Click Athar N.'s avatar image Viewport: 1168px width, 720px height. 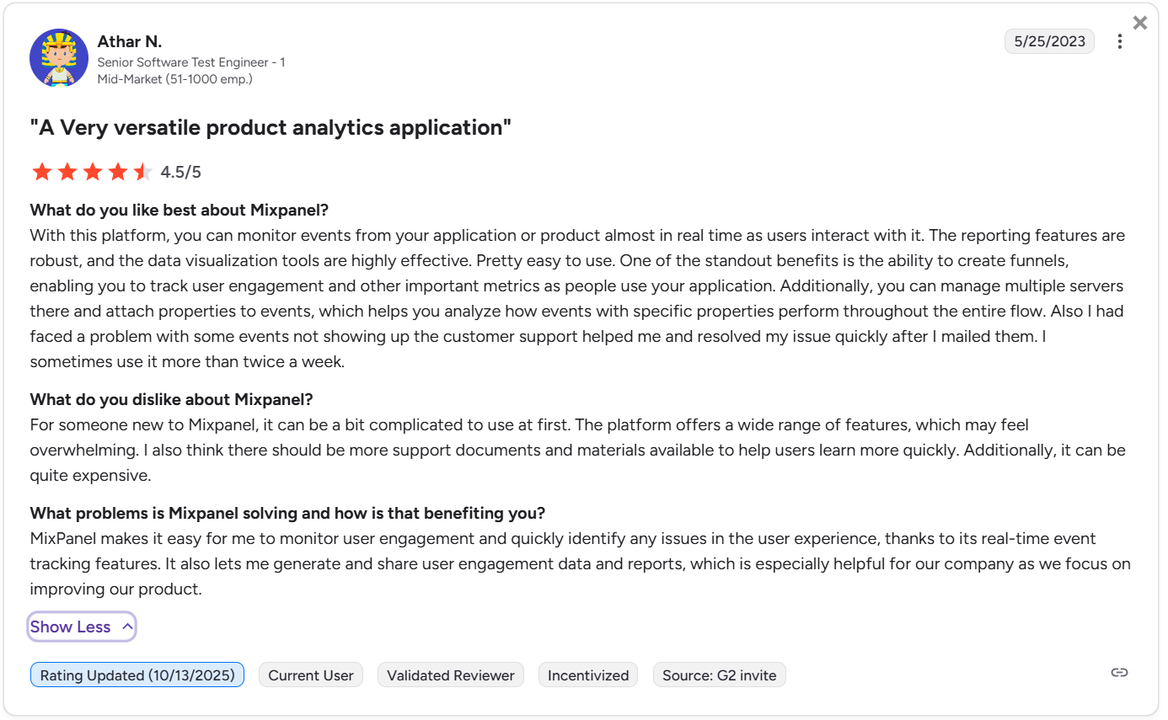(x=59, y=58)
